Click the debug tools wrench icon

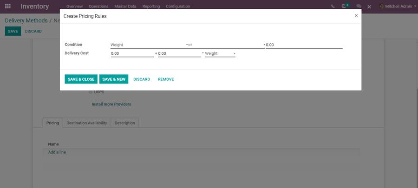tap(369, 6)
